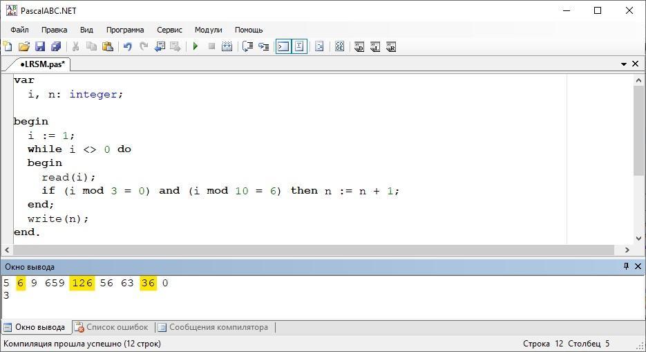
Task: Click the PascalABC.NET title bar icon
Action: coord(12,10)
